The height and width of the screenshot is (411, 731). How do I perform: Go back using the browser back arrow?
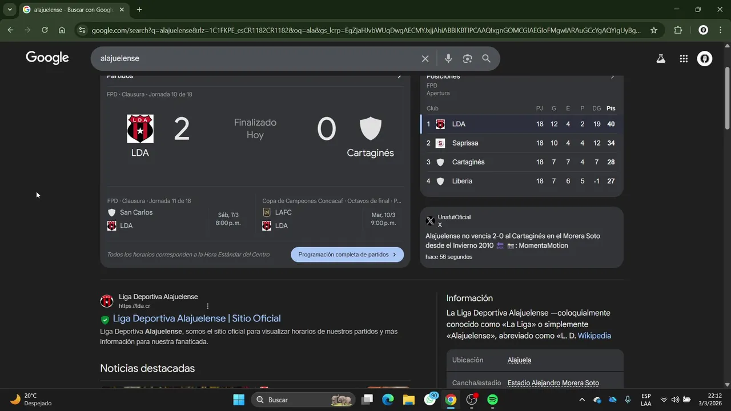10,30
